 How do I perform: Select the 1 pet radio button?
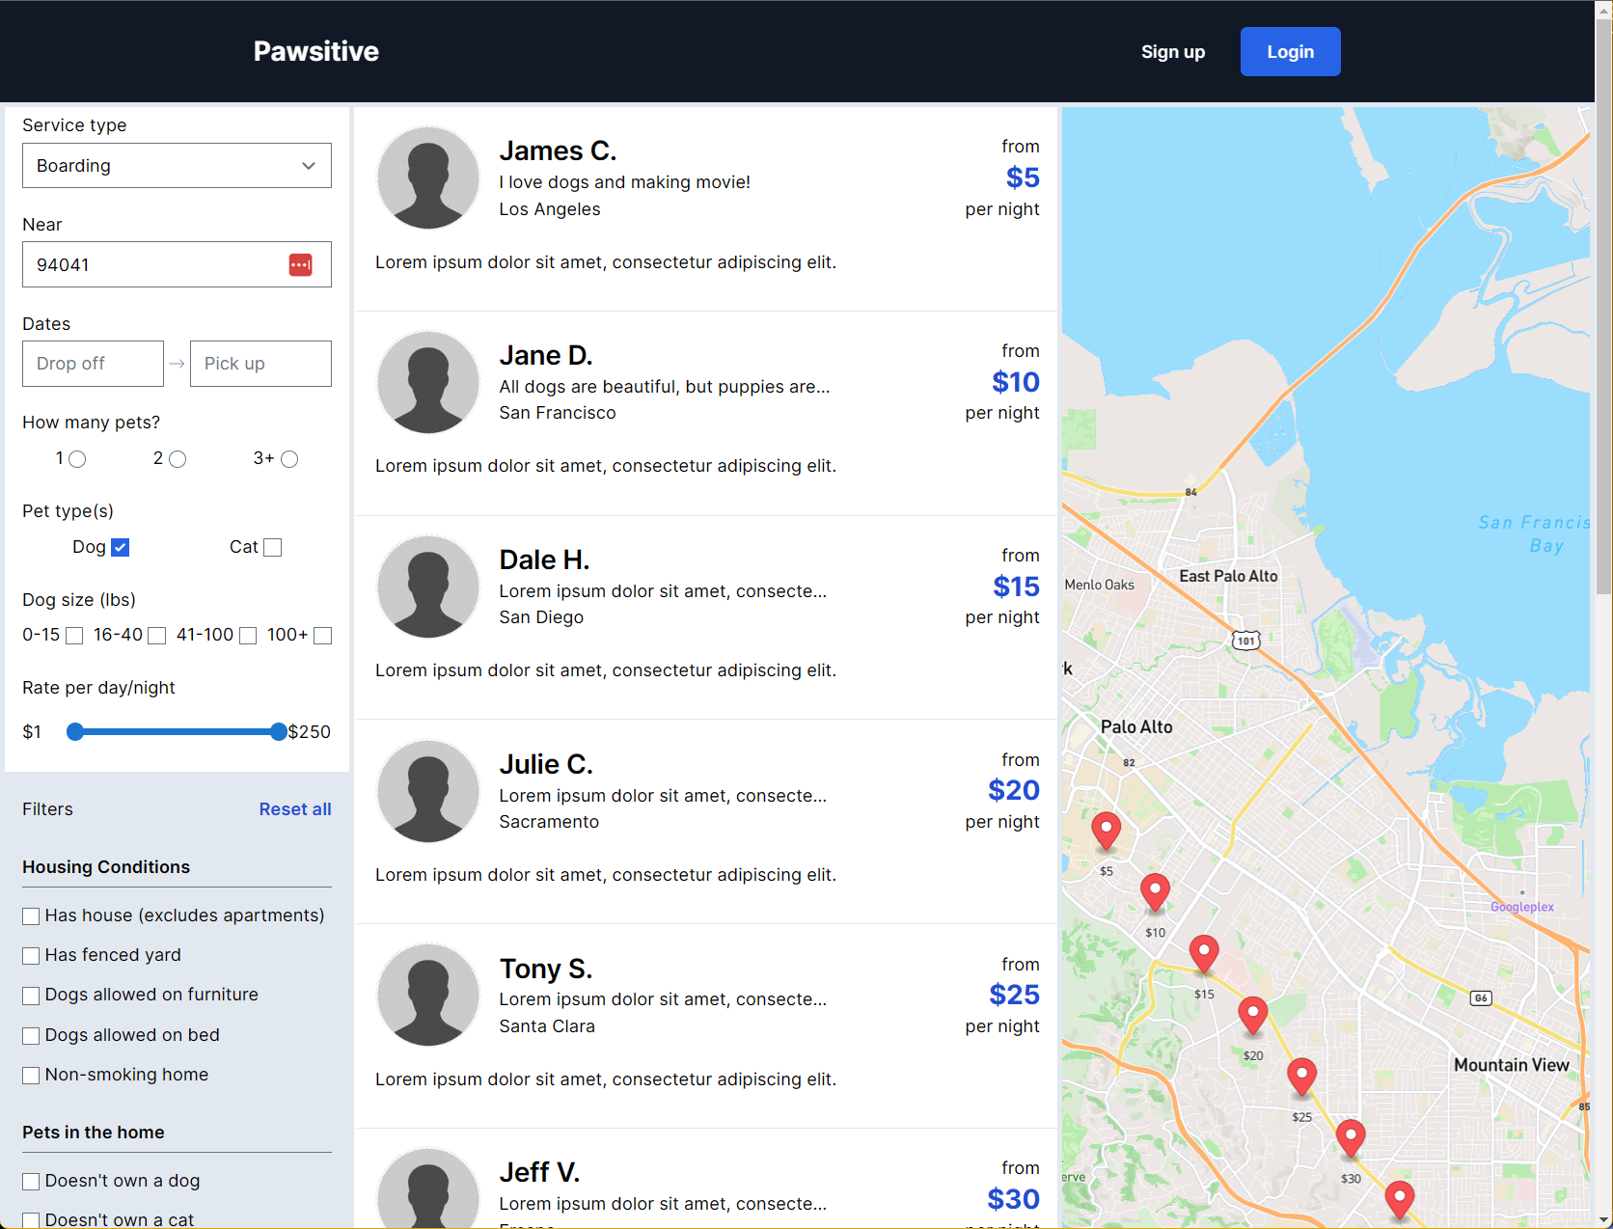coord(77,459)
